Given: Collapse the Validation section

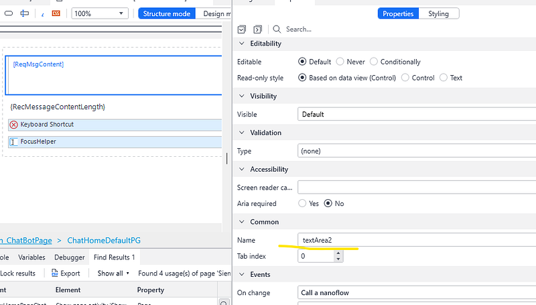Looking at the screenshot, I should 242,133.
